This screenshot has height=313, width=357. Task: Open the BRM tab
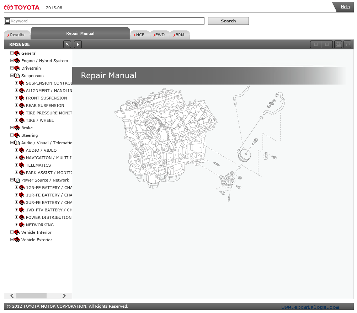[180, 35]
